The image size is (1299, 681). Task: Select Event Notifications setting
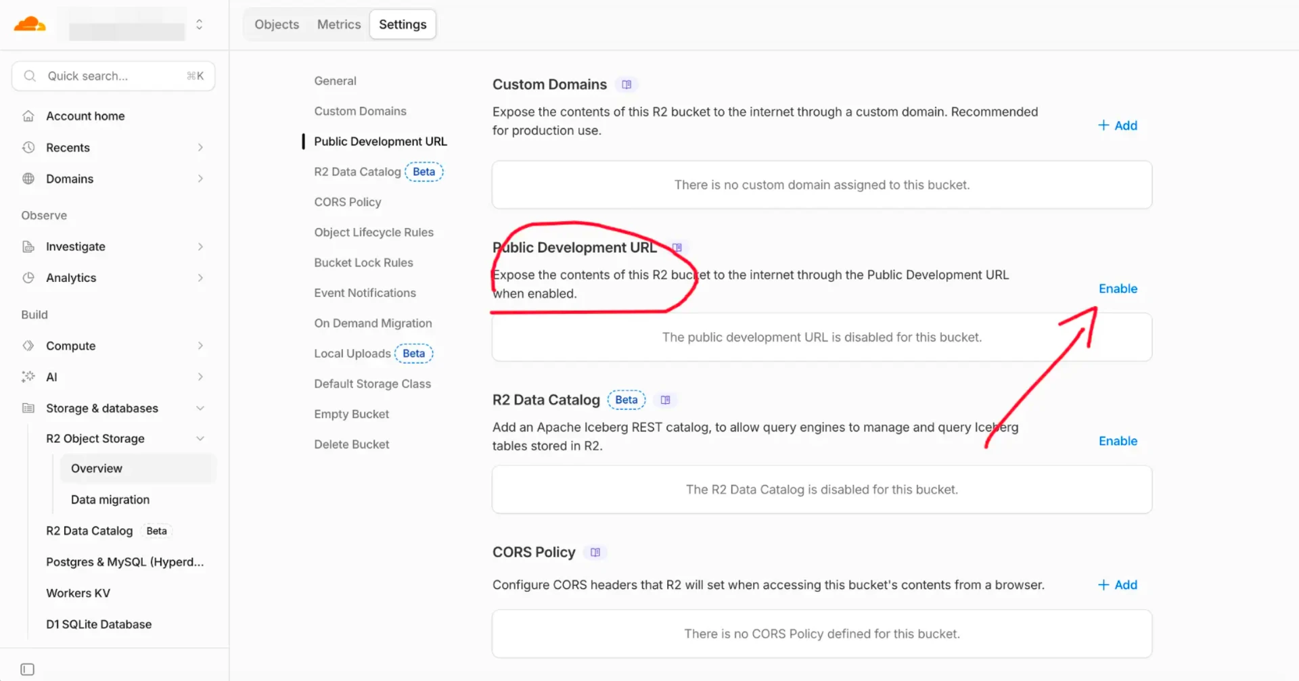click(x=365, y=293)
